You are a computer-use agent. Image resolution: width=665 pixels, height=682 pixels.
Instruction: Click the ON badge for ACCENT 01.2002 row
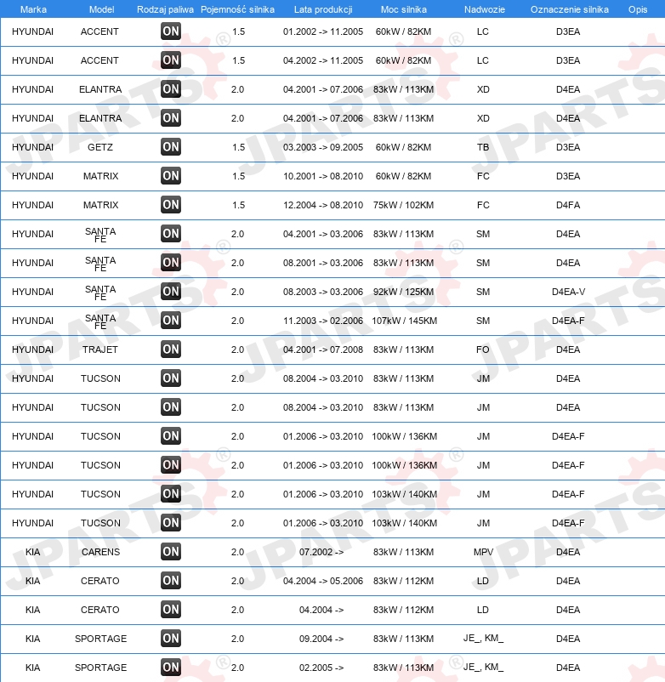[x=170, y=31]
